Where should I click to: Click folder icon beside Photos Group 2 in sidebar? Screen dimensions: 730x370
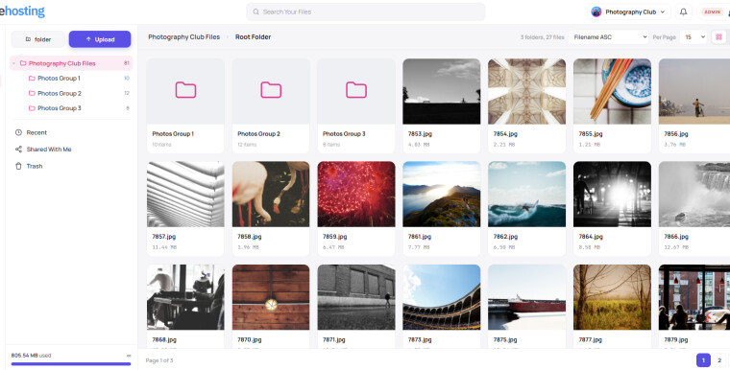coord(32,93)
